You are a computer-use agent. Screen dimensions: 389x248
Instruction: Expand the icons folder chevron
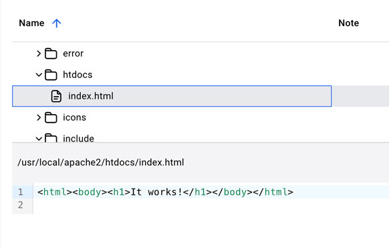pyautogui.click(x=39, y=117)
